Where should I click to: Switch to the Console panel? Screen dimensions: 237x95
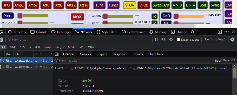pos(39,32)
